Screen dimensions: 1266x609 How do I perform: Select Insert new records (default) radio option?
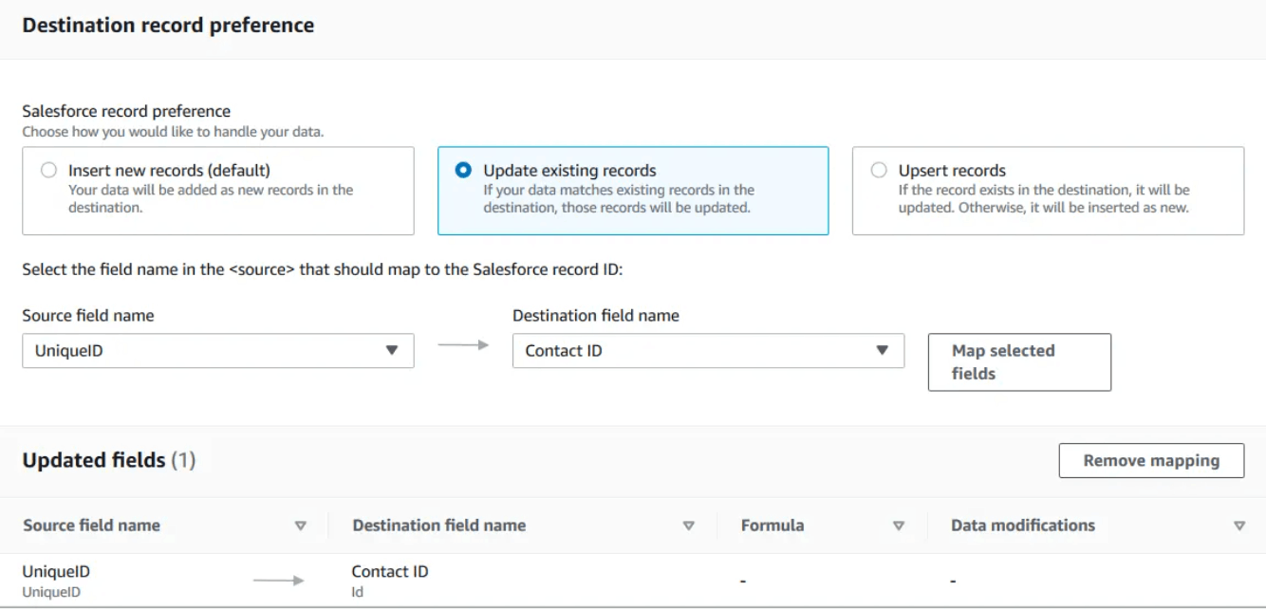48,171
